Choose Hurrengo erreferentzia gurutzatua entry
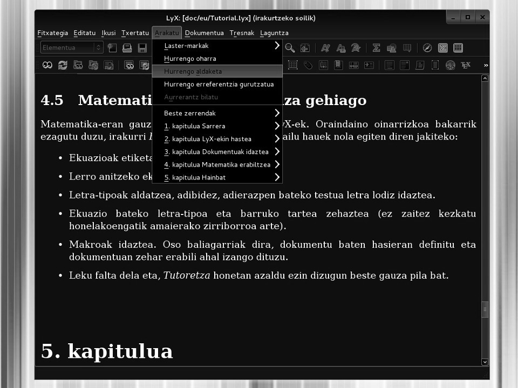Screen dimensions: 518x388 coord(217,84)
